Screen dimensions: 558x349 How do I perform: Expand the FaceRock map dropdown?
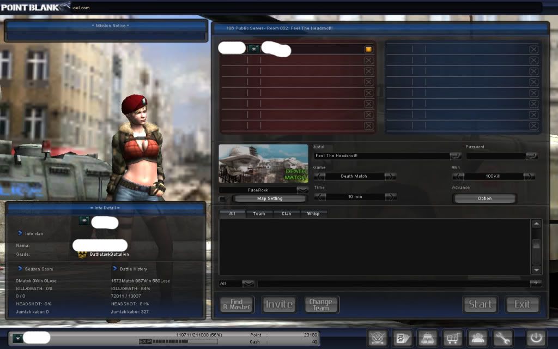302,190
